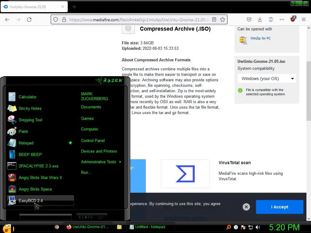Open the Firefox downloads panel
The height and width of the screenshot is (233, 311).
[260, 19]
